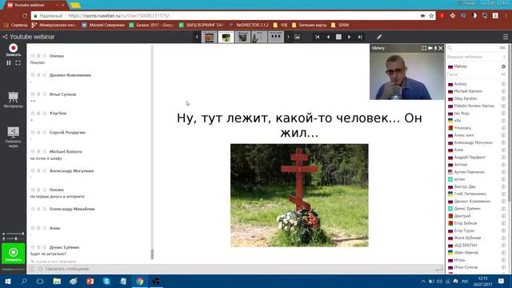Select participant Paladin Review Games
Viewport: 512px width, 288px height.
point(474,106)
